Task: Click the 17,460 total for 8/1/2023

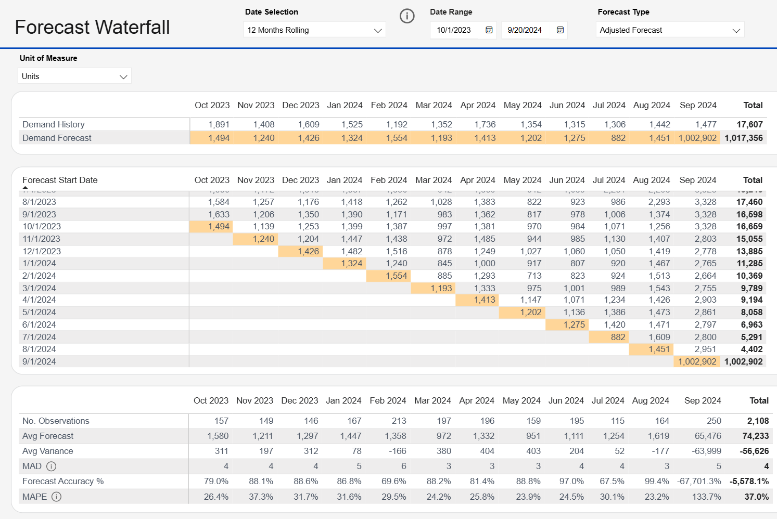Action: tap(749, 202)
